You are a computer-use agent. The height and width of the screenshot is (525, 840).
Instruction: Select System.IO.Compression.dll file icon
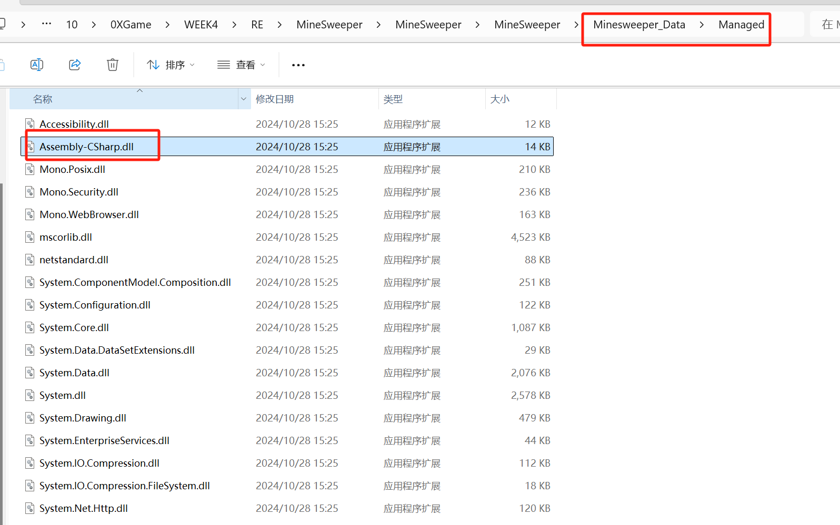click(x=31, y=463)
